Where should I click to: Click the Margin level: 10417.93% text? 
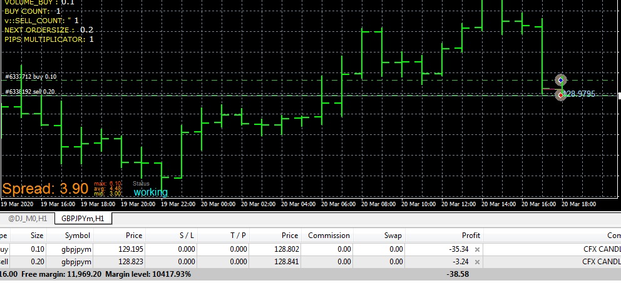coord(148,274)
